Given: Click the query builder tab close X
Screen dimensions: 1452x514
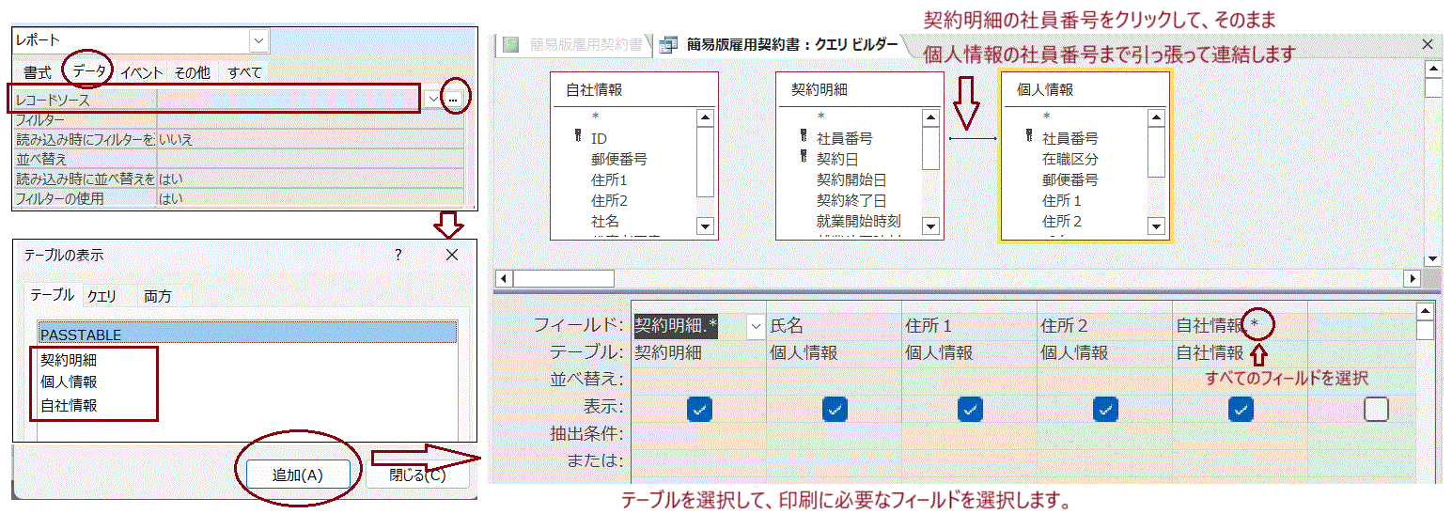Looking at the screenshot, I should [1428, 44].
